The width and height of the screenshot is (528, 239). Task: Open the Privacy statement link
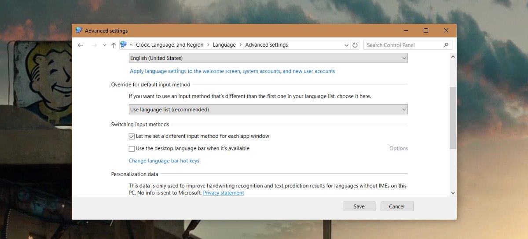[x=224, y=193]
